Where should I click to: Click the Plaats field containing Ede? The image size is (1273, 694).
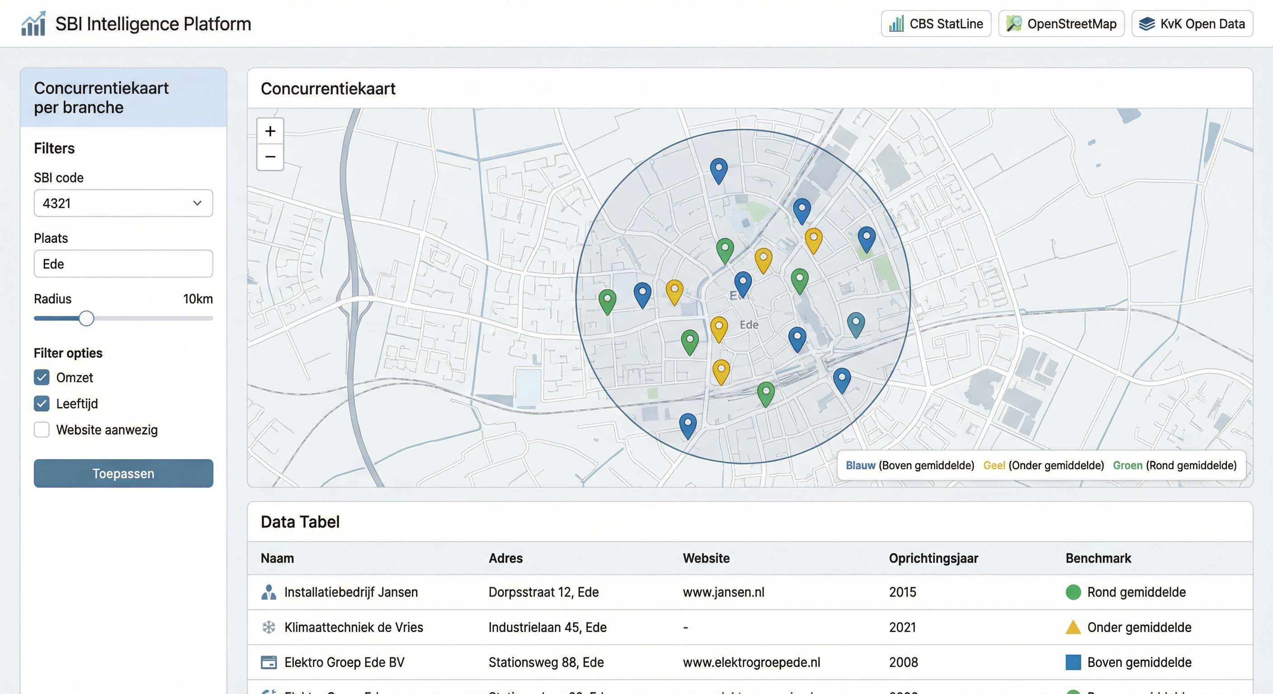click(x=123, y=264)
